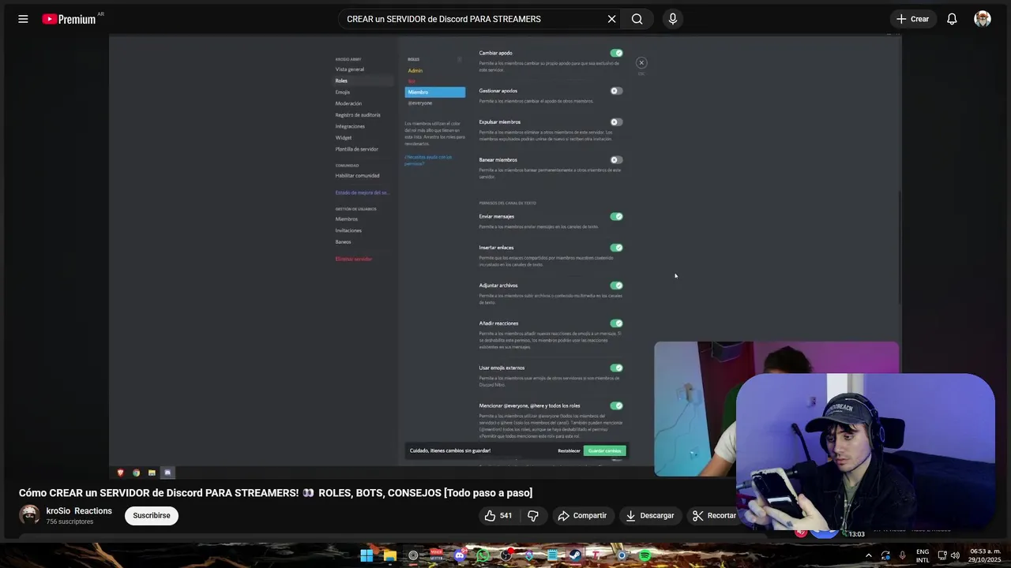Clear the search box text
This screenshot has height=568, width=1011.
point(611,19)
